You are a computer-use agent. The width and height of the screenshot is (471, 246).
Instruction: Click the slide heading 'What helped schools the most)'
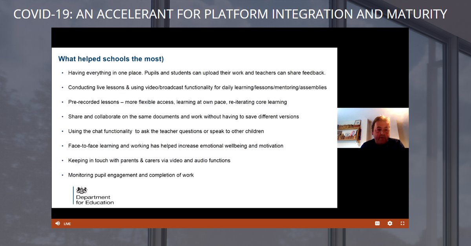pyautogui.click(x=111, y=59)
